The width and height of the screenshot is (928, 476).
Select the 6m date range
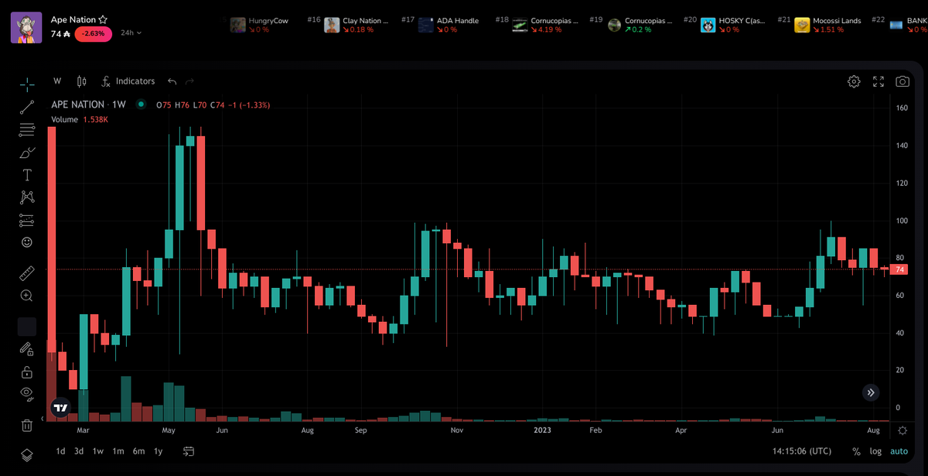(138, 451)
